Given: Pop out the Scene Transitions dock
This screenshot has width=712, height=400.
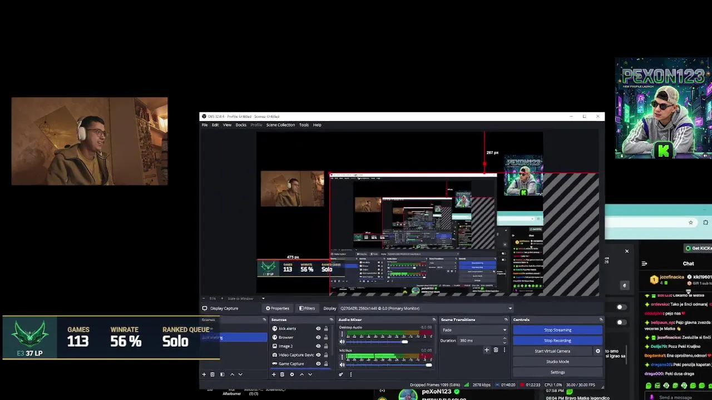Looking at the screenshot, I should [x=506, y=319].
